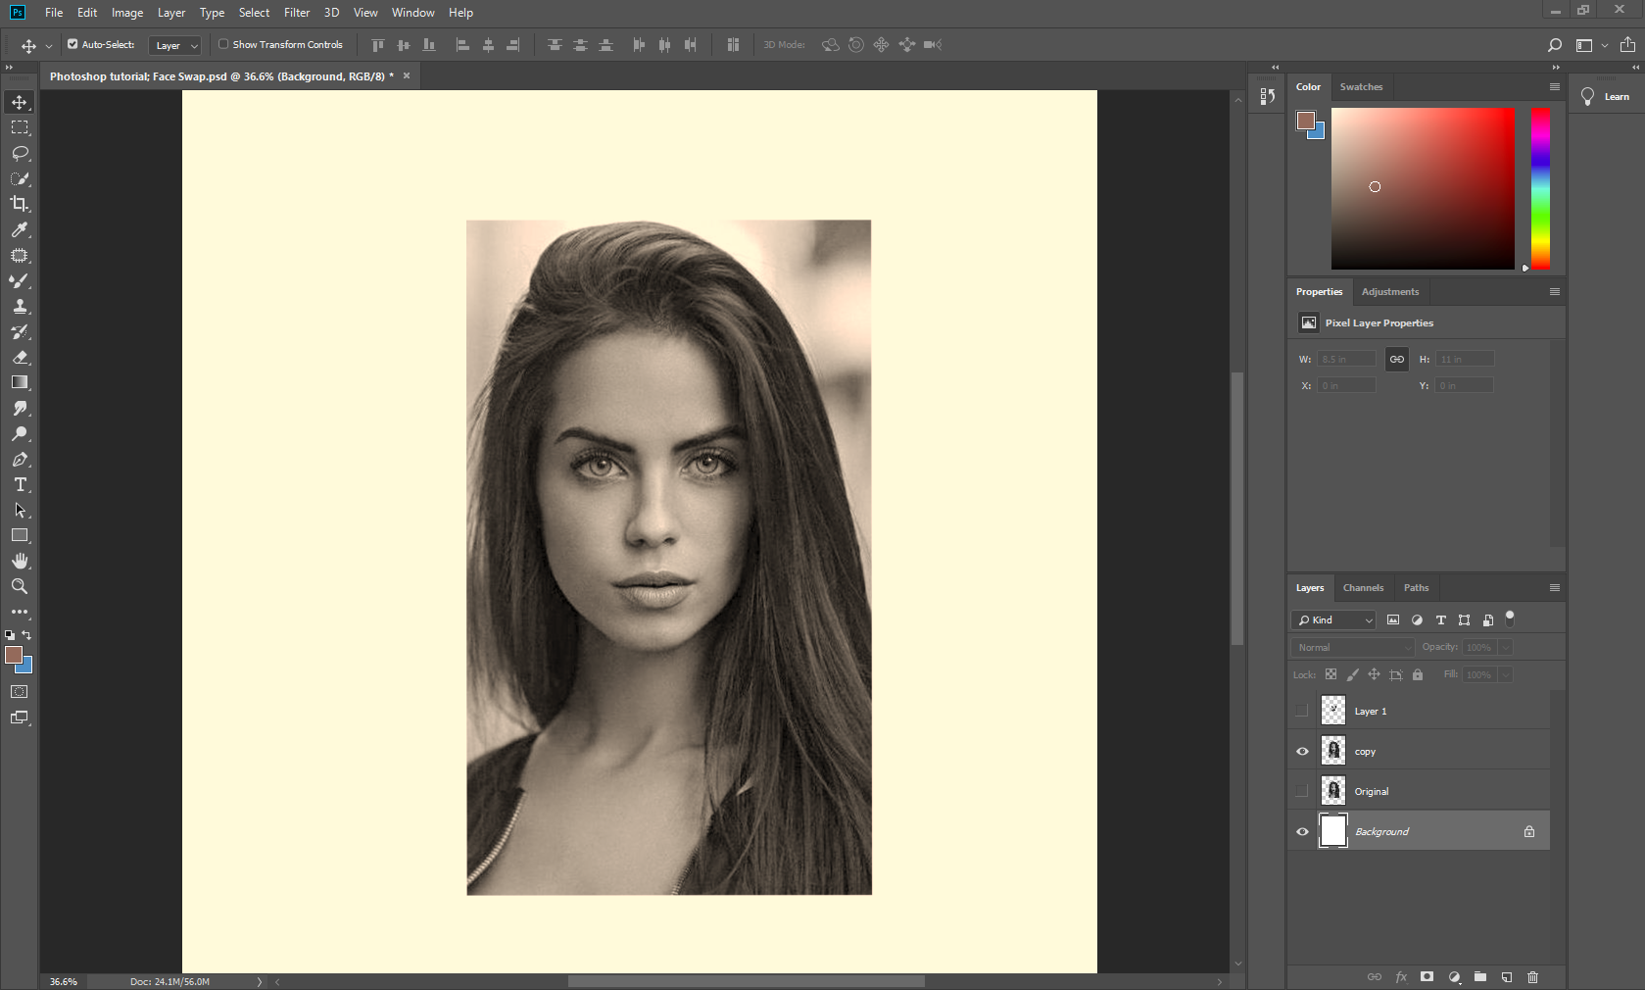Enable Show Transform Controls checkbox
This screenshot has width=1645, height=990.
tap(223, 44)
